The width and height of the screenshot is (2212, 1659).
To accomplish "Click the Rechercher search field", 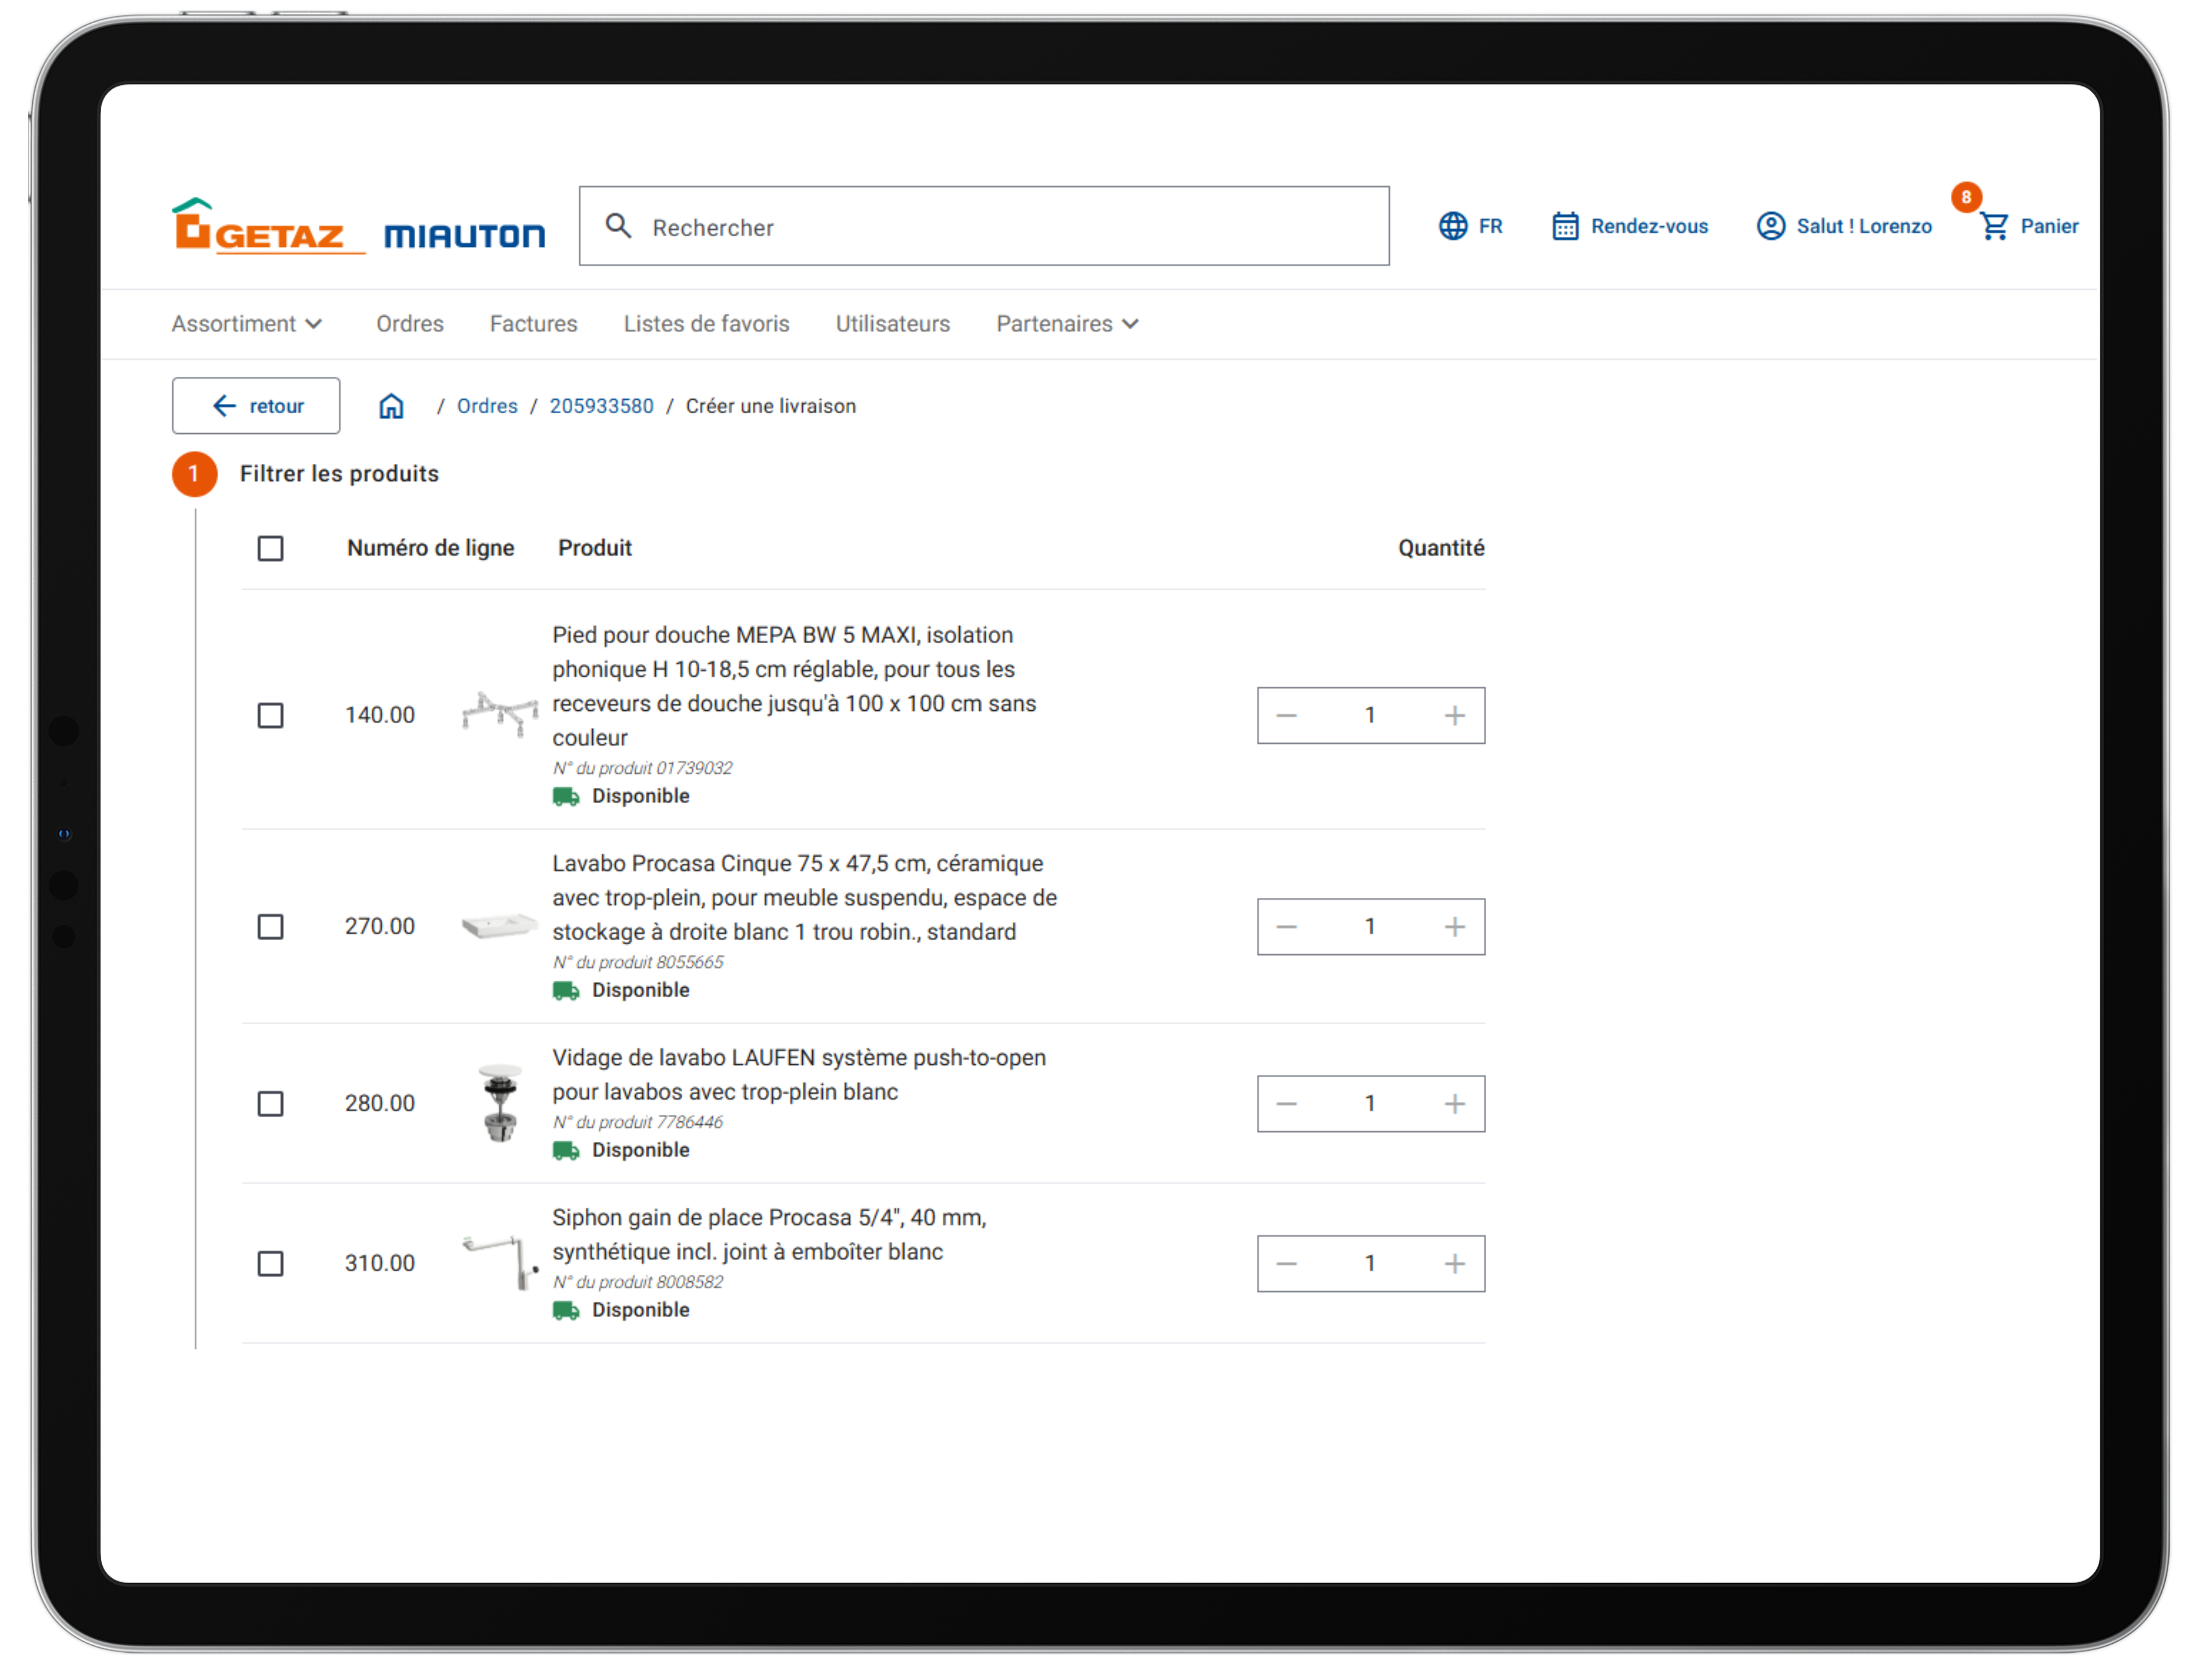I will tap(984, 226).
